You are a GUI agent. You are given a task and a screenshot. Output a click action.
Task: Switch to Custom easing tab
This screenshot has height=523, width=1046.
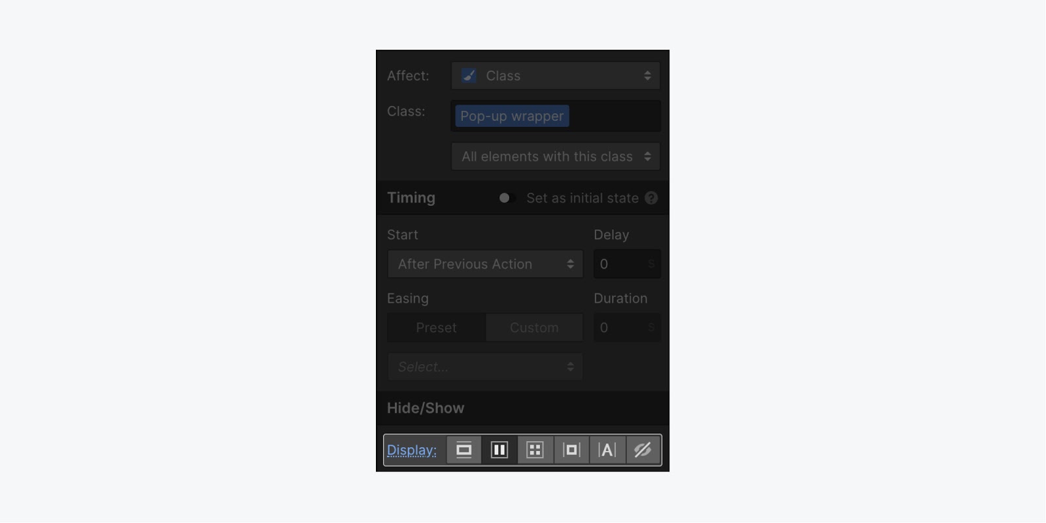point(534,328)
